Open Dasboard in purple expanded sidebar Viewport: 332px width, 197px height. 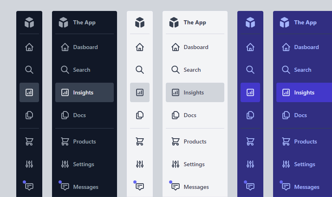(x=304, y=47)
